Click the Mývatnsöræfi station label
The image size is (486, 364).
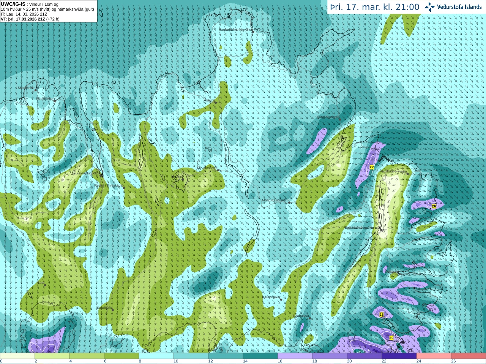click(x=207, y=168)
